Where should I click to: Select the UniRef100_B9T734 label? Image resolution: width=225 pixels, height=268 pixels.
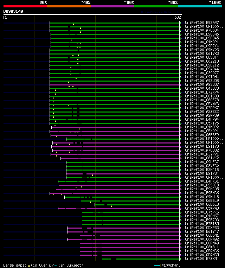202,173
